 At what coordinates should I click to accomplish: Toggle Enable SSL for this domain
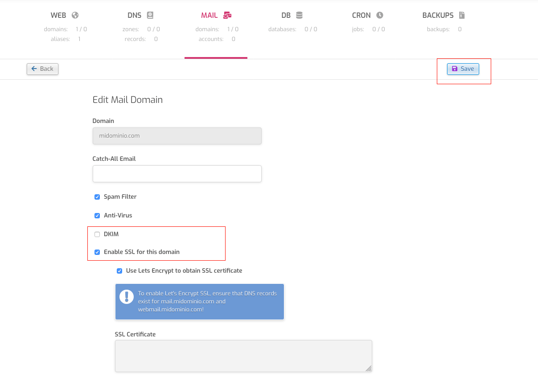pyautogui.click(x=97, y=252)
